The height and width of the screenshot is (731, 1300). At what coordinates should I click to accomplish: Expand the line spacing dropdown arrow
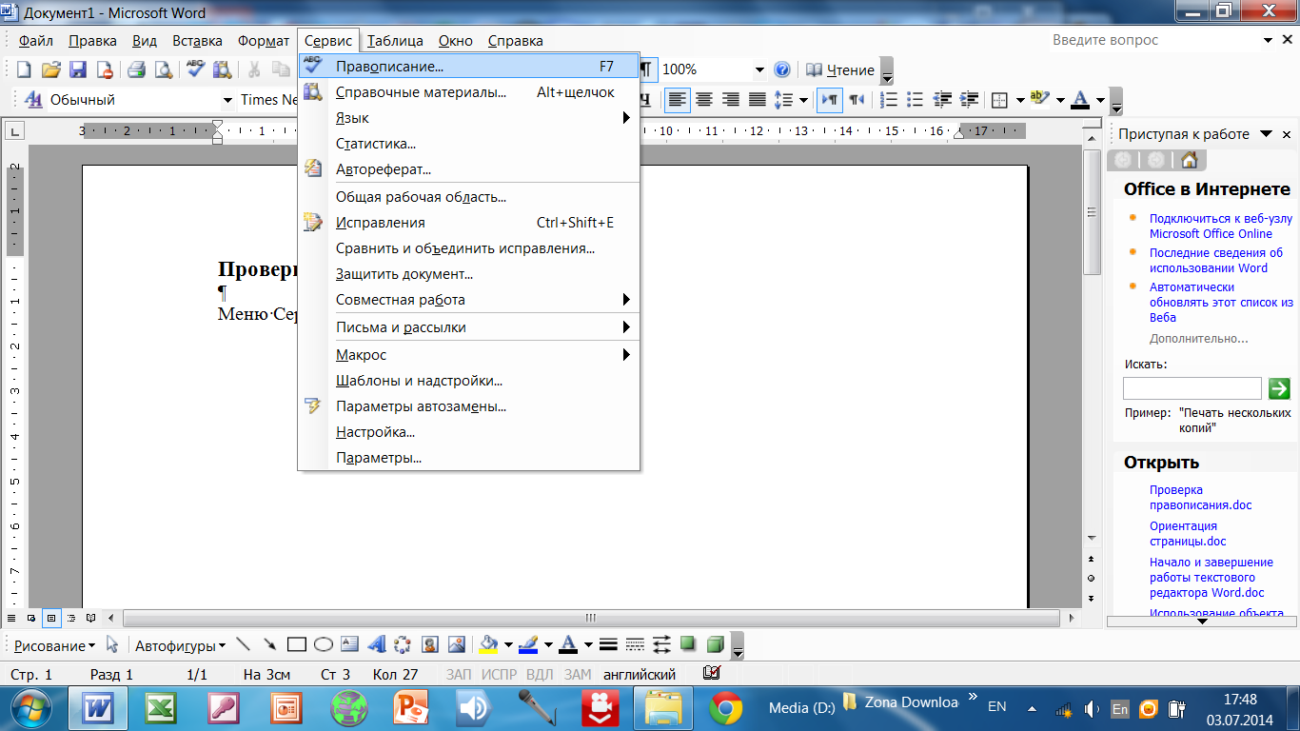(803, 99)
